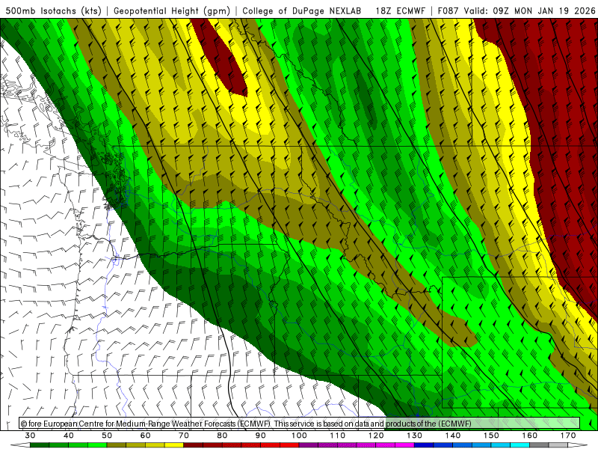Viewport: 598px width, 449px height.
Task: Click the '140' label on color scale
Action: (x=453, y=436)
